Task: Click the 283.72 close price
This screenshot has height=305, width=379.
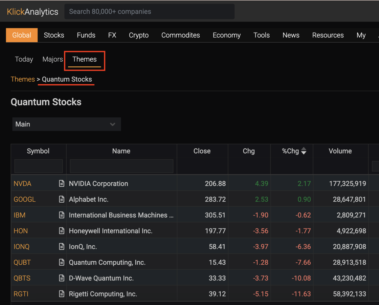Action: click(x=215, y=199)
